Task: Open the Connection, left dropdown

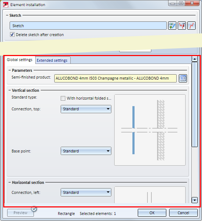Action: (x=86, y=192)
